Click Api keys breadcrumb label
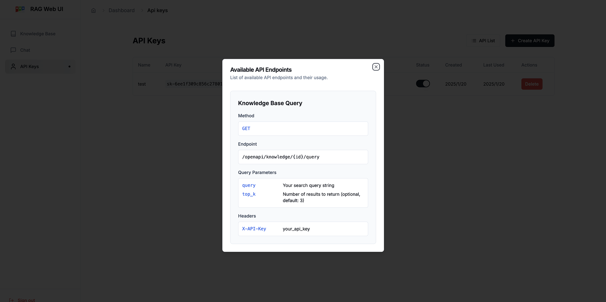The image size is (606, 302). [x=157, y=11]
